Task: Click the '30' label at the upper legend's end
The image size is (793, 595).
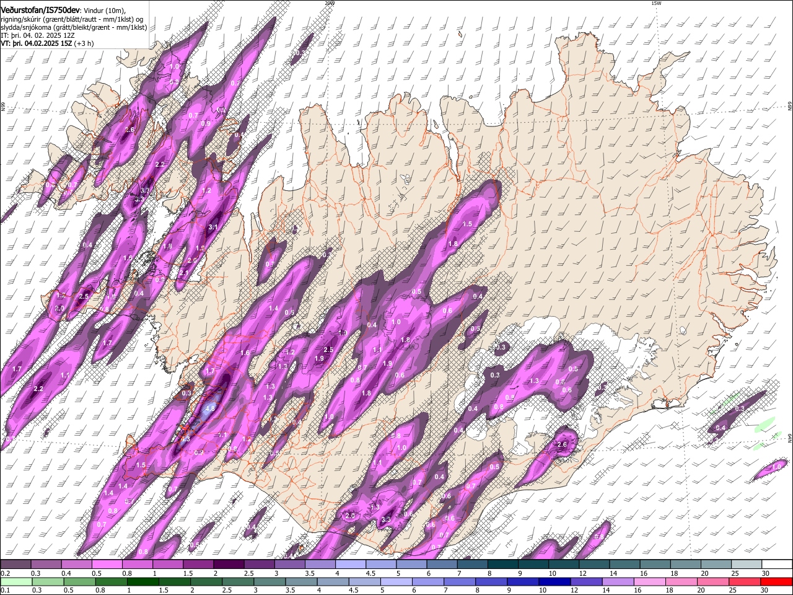Action: 765,573
